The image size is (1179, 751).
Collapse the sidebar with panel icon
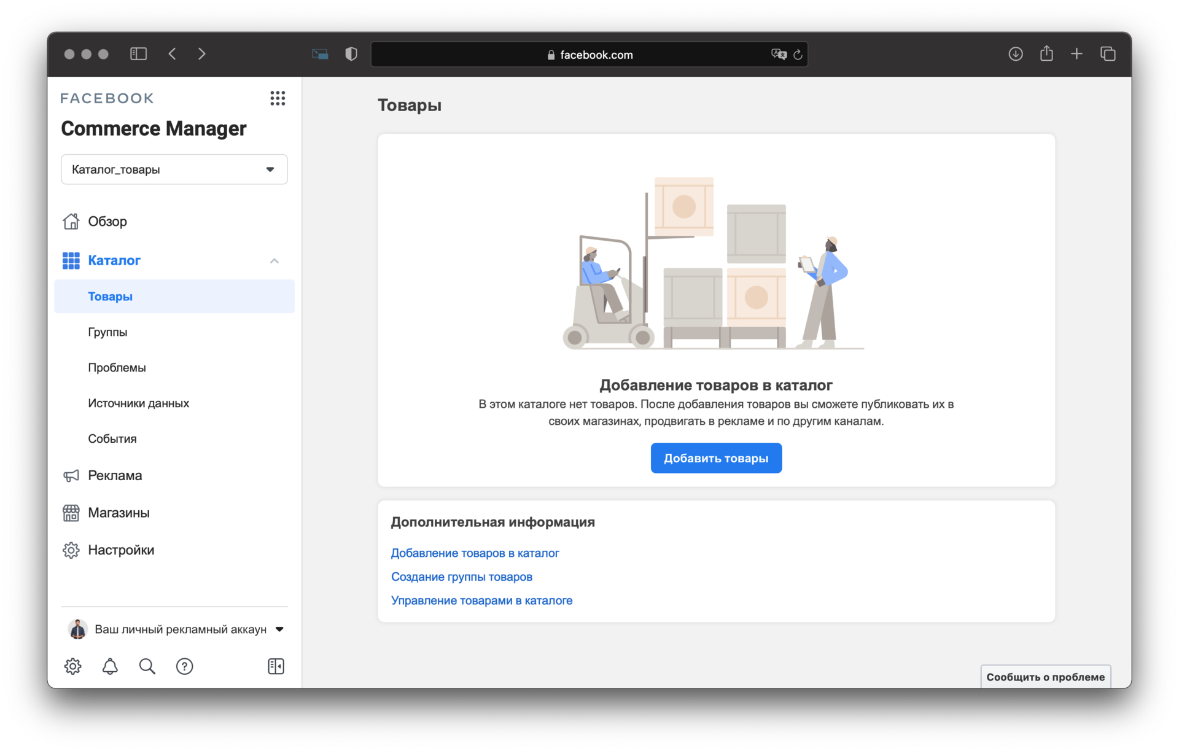[276, 666]
